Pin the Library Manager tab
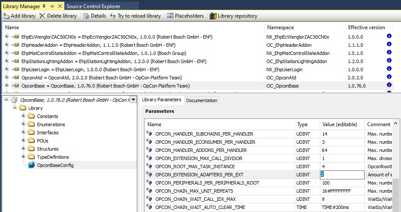401x212 pixels. [x=52, y=6]
